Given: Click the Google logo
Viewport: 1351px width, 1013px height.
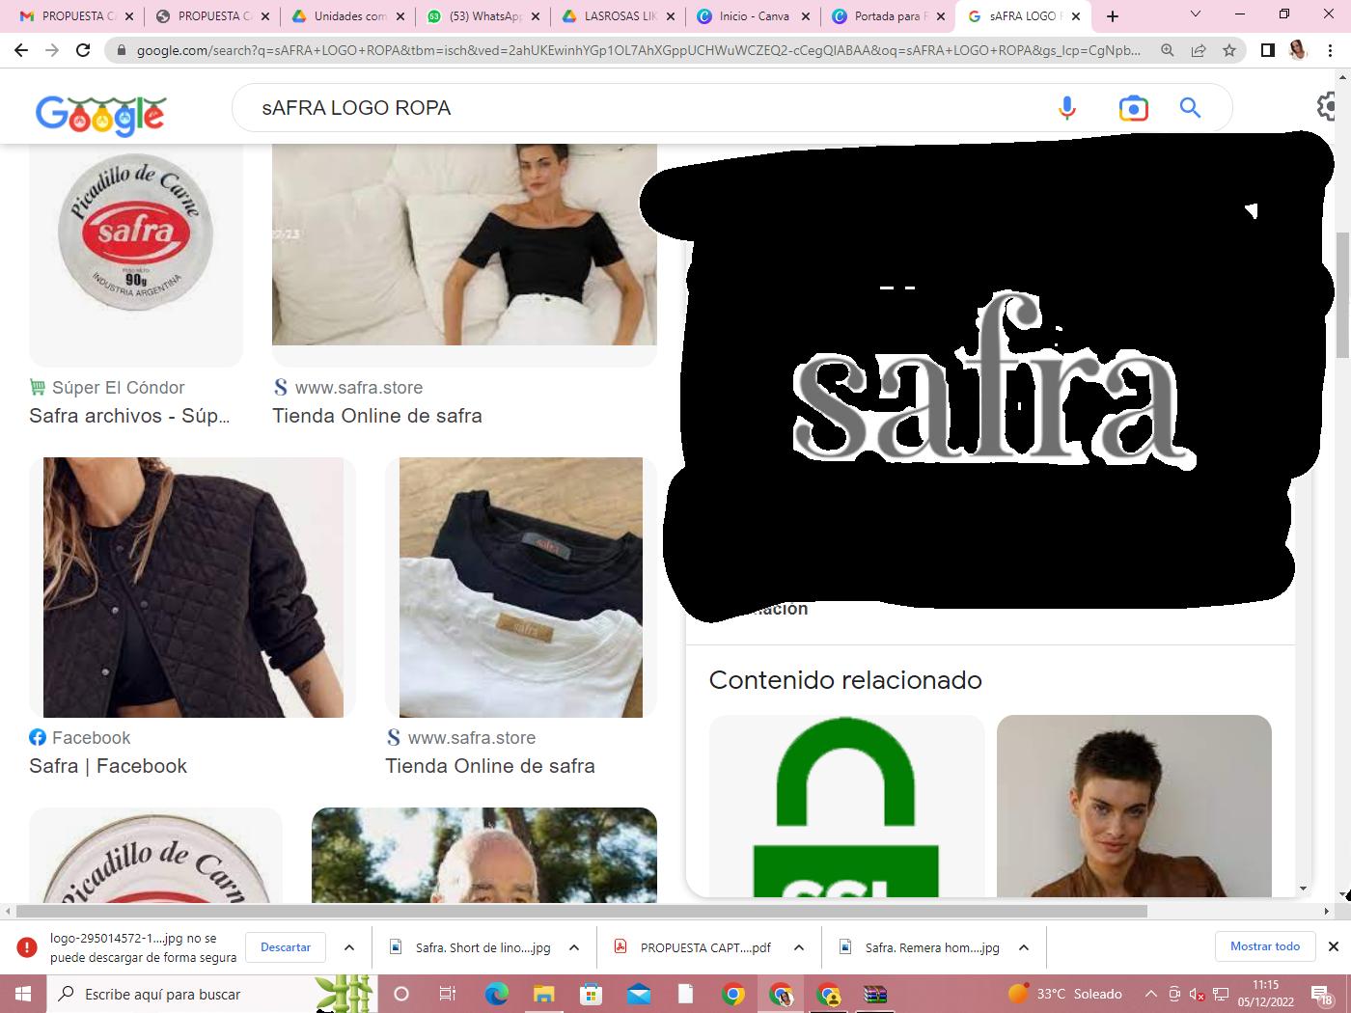Looking at the screenshot, I should 100,115.
